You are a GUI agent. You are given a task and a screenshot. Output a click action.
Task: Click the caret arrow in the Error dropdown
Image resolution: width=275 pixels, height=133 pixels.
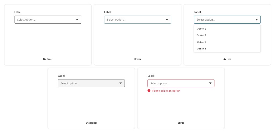pos(210,83)
